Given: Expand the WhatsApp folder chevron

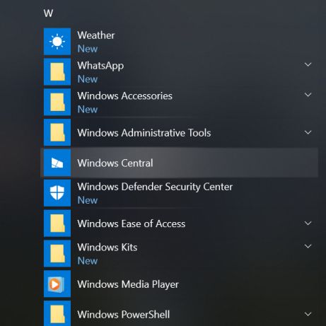Looking at the screenshot, I should click(308, 64).
